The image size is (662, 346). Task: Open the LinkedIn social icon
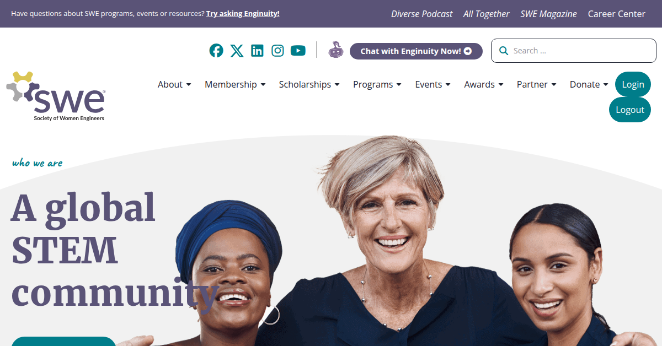257,51
